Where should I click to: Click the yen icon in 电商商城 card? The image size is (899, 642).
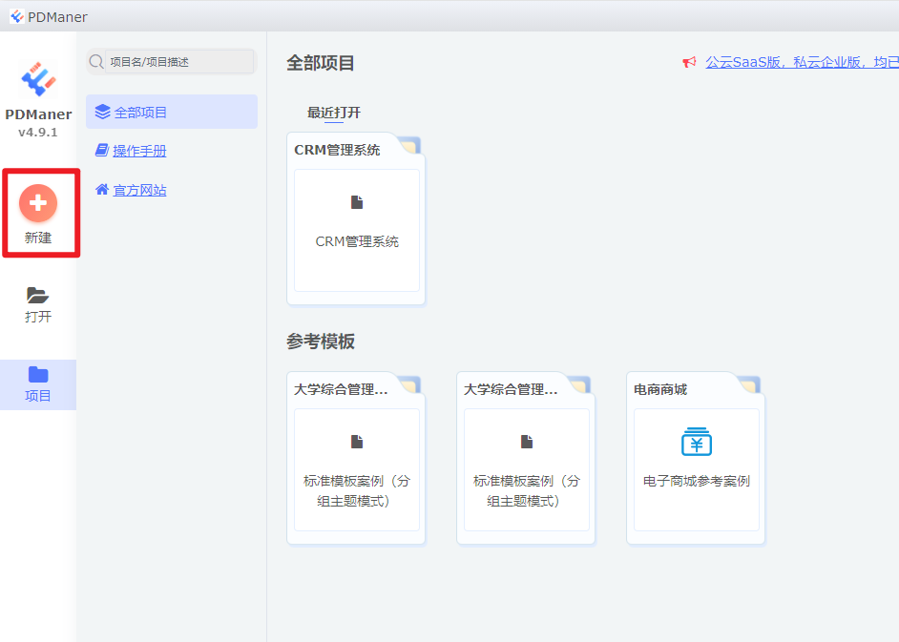[696, 442]
